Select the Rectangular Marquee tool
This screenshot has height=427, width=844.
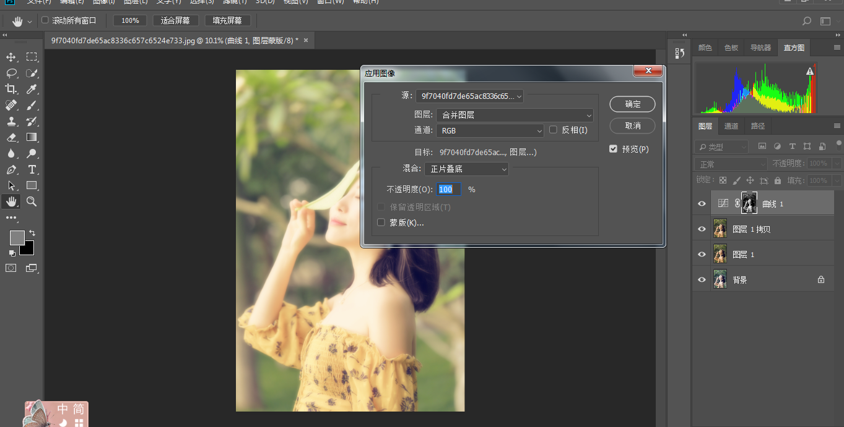click(x=32, y=57)
